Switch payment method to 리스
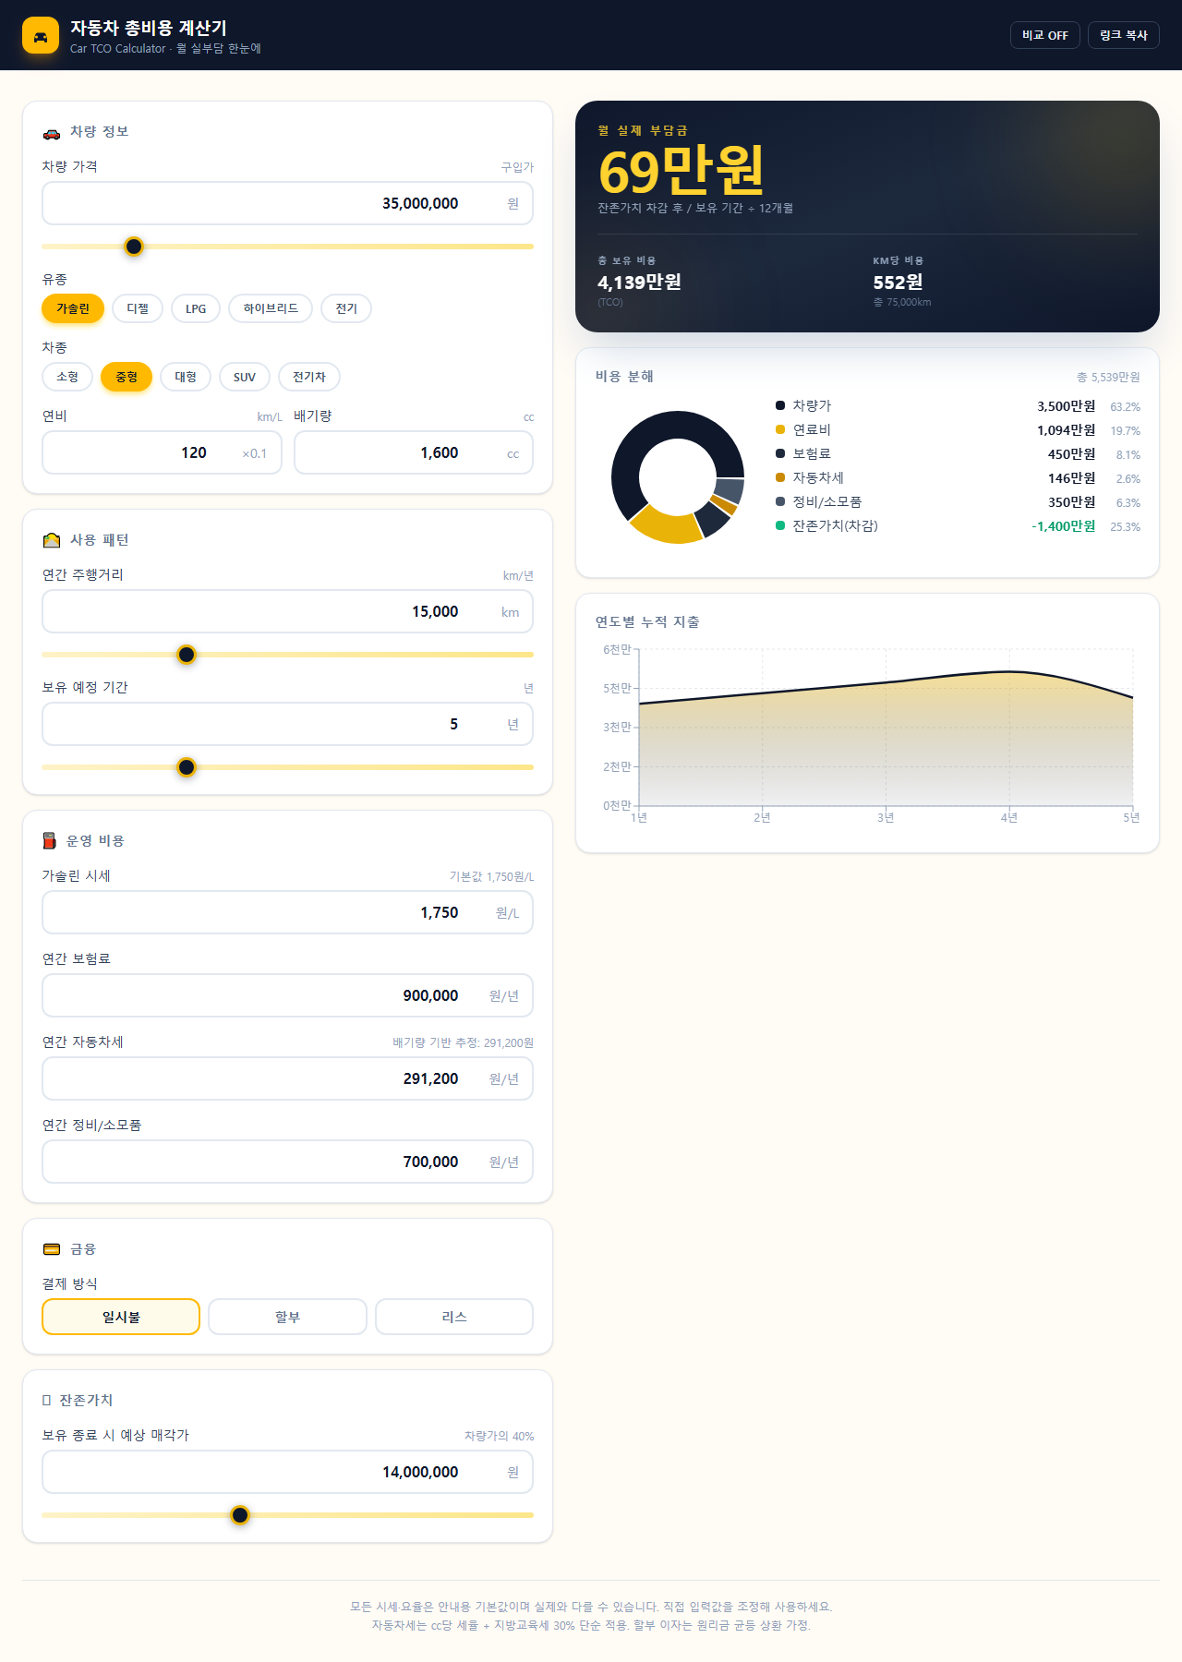 point(454,1317)
